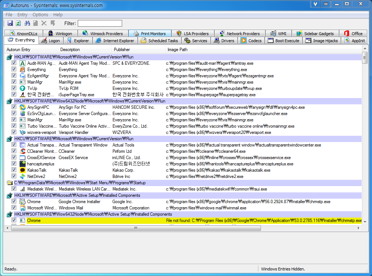Uncheck the Audit-MAN Agent autorun entry

14,63
